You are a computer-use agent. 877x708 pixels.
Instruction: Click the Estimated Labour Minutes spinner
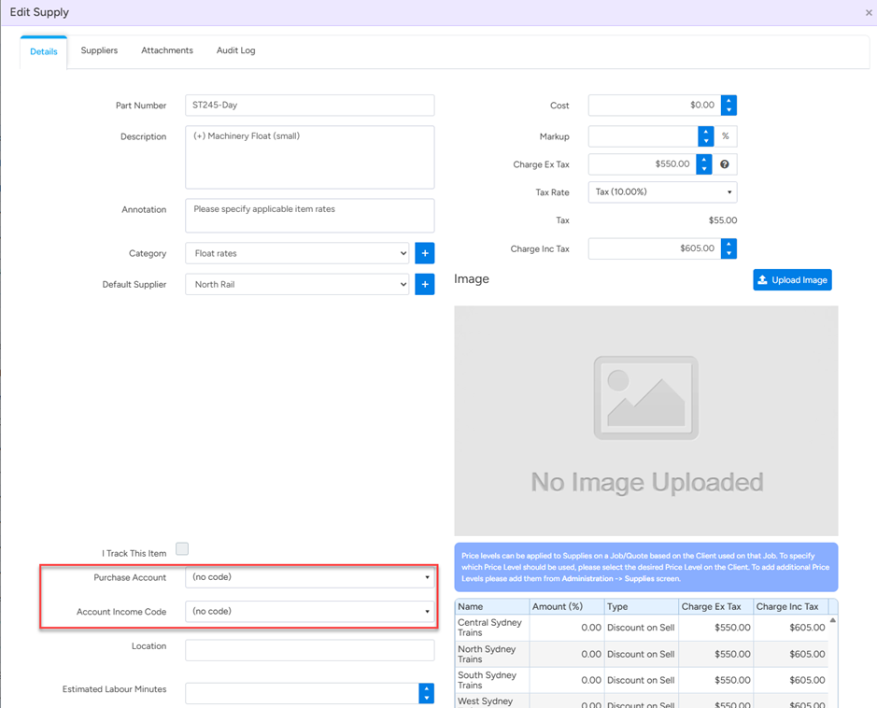(426, 693)
